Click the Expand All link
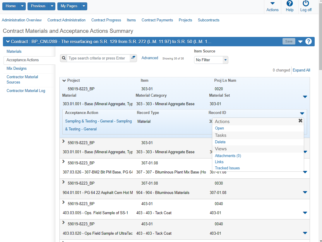The height and width of the screenshot is (242, 322). tap(301, 70)
